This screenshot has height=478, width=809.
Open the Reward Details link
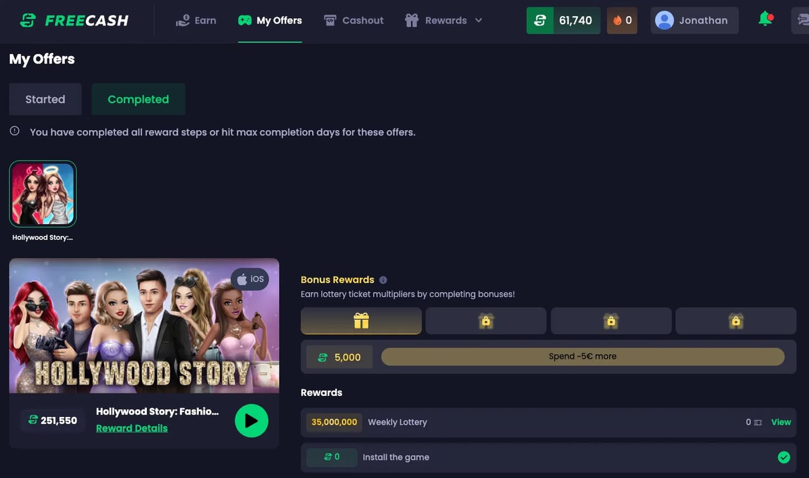[x=131, y=428]
